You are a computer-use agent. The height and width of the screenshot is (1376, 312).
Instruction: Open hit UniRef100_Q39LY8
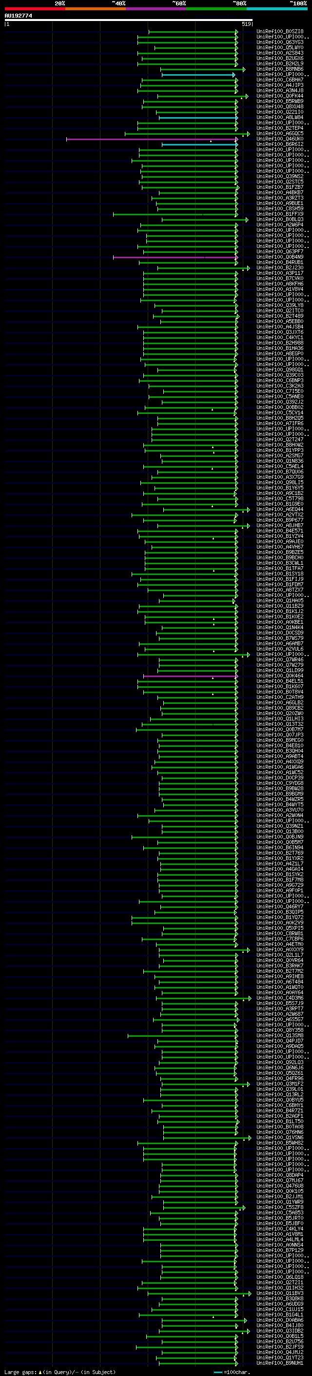coord(280,306)
